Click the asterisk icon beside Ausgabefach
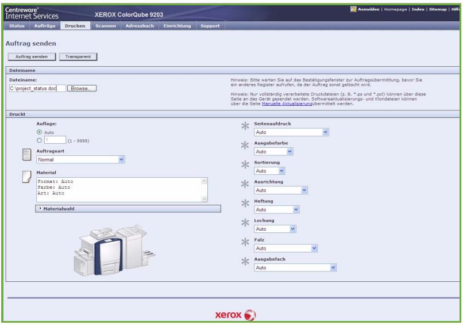The width and height of the screenshot is (463, 325). coord(245,261)
